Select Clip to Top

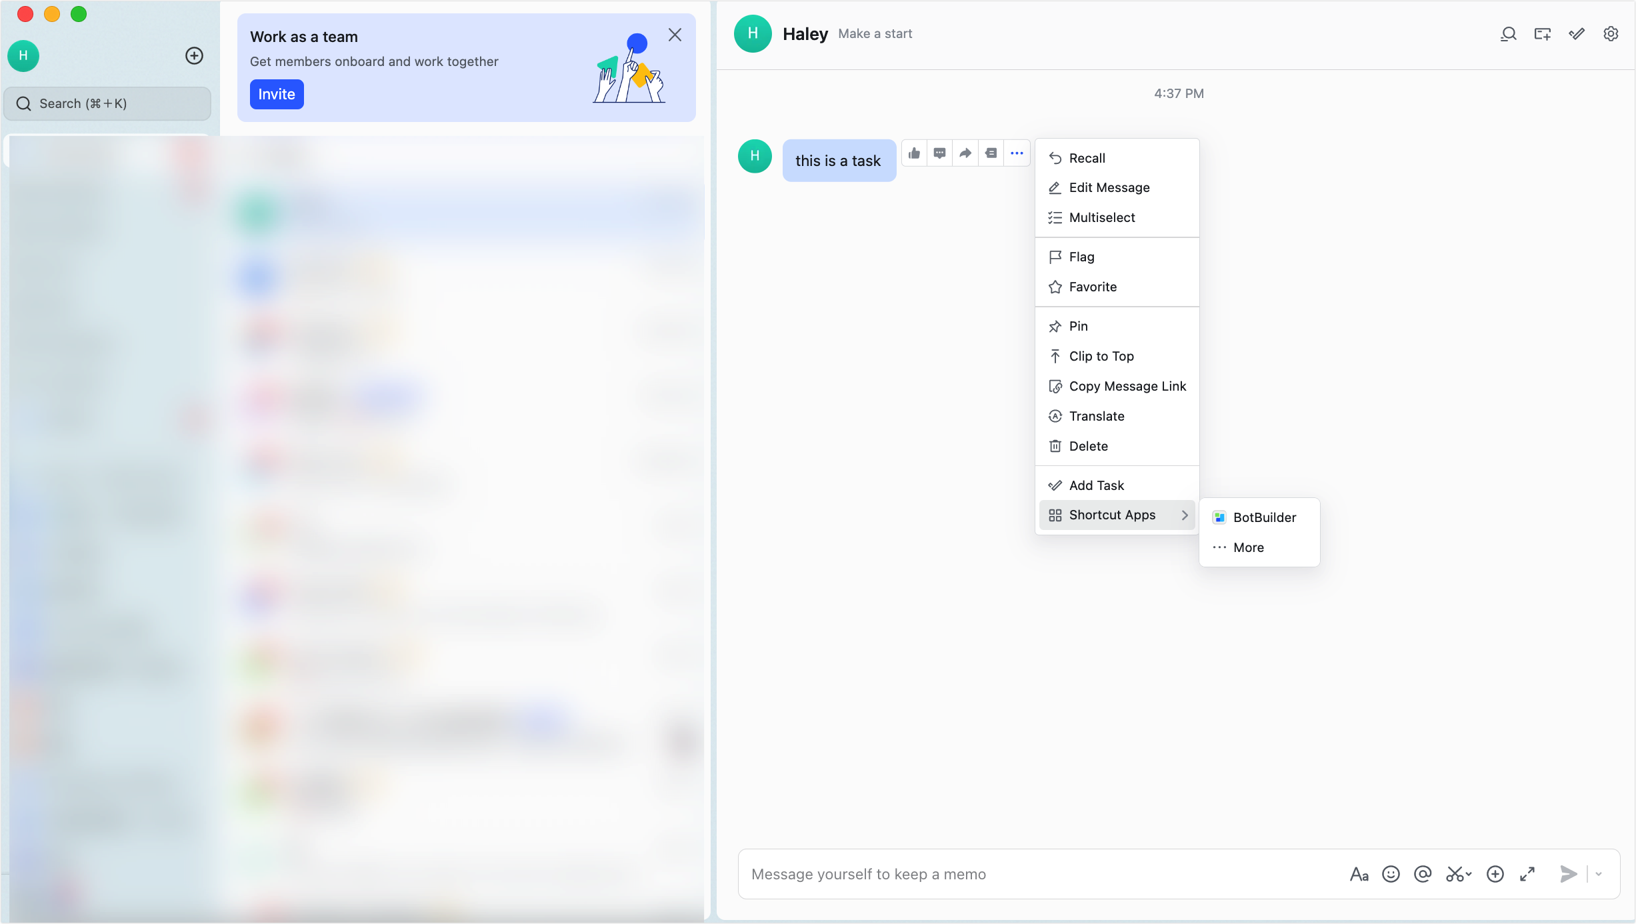[x=1117, y=357]
